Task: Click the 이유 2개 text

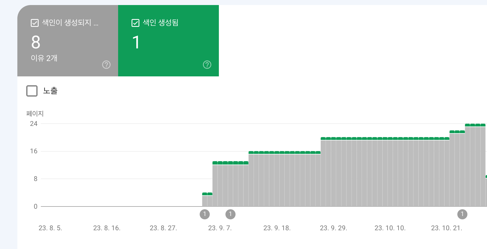Action: (x=44, y=58)
